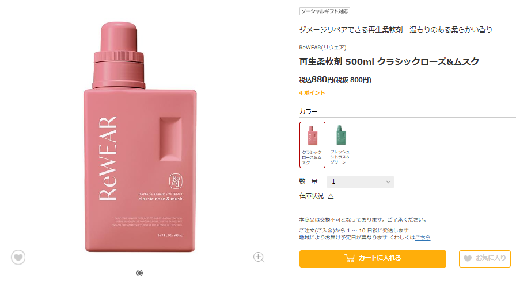Click the main pink bottle product image
516x283 pixels.
pos(140,137)
